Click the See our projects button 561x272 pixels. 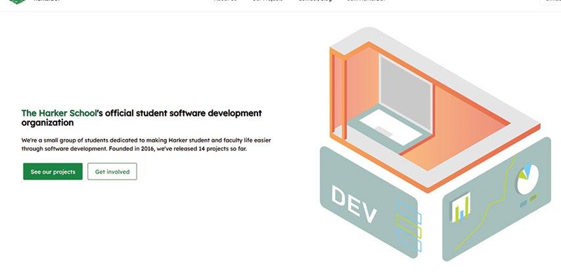click(x=53, y=172)
